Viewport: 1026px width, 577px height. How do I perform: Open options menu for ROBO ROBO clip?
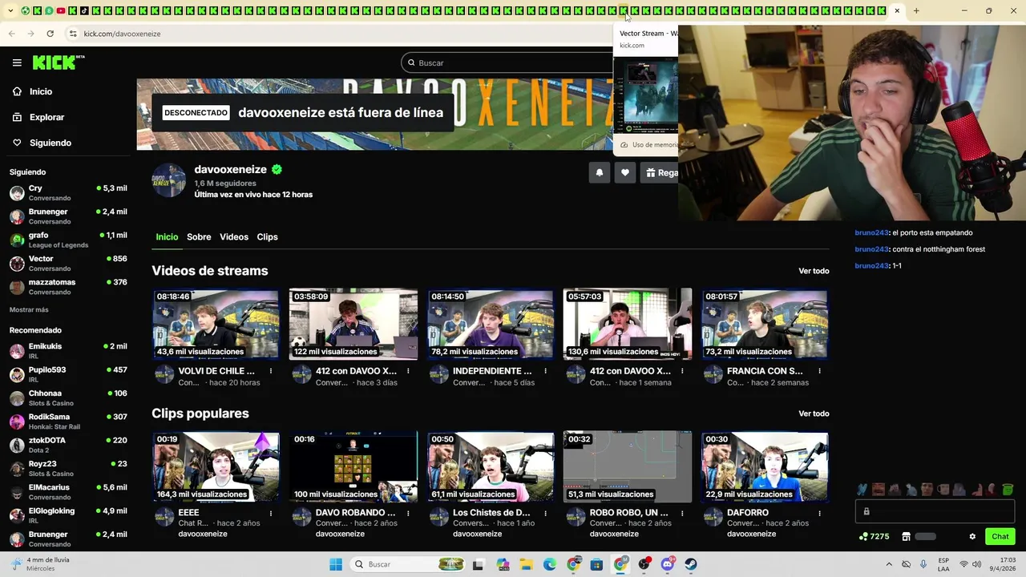tap(682, 513)
